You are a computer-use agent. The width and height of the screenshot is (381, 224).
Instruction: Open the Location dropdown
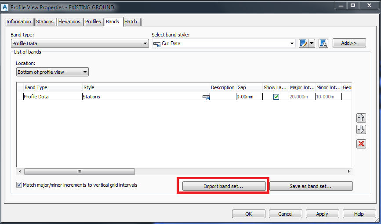pos(52,72)
